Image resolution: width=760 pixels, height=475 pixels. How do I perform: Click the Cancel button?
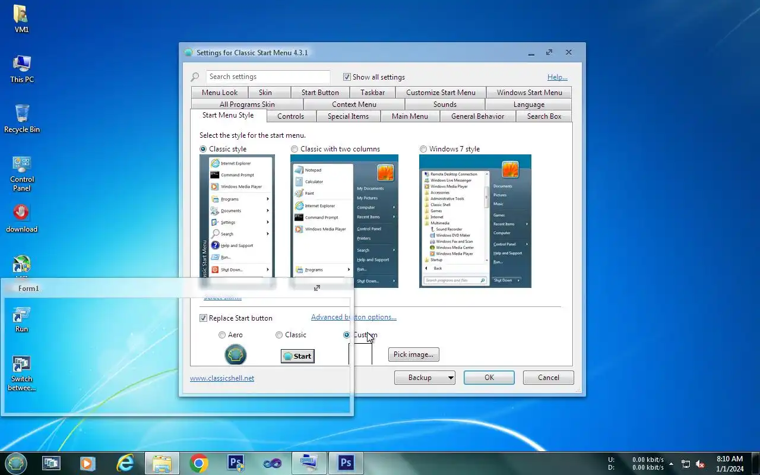pos(549,378)
